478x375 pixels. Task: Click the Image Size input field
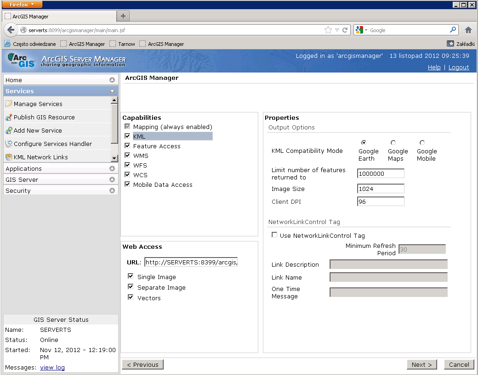click(381, 189)
